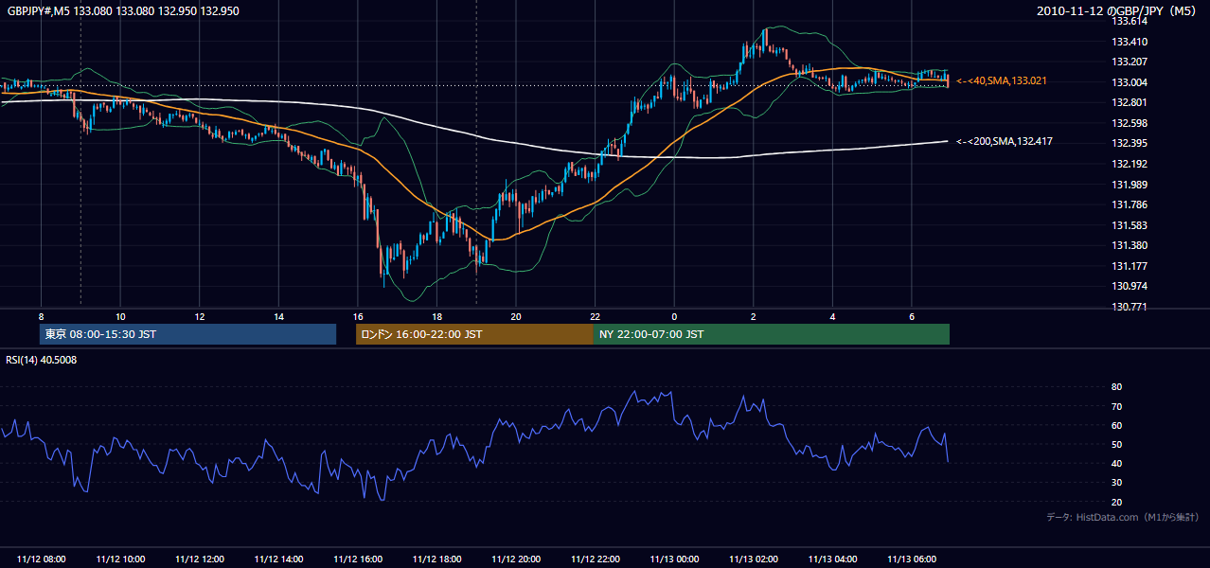Click the 11/12 20:00 time axis label
Screen dimensions: 1210x568
pyautogui.click(x=517, y=559)
